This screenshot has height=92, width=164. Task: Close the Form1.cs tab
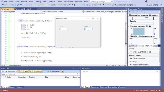[x=13, y=9]
